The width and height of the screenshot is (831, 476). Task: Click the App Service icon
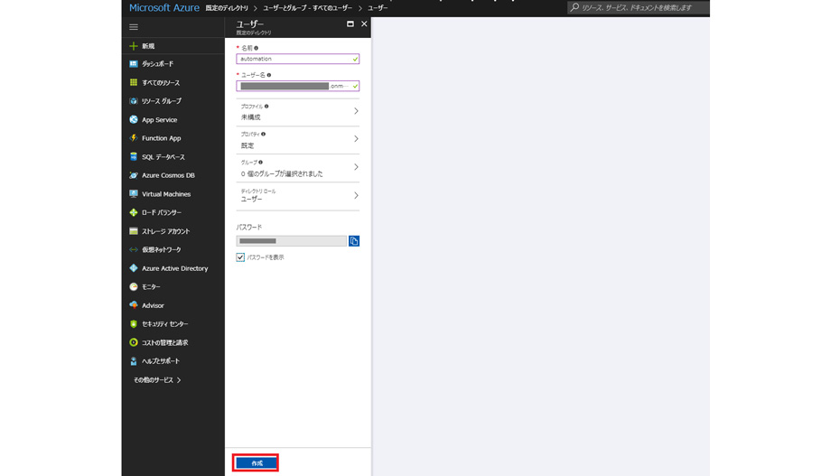click(x=134, y=120)
